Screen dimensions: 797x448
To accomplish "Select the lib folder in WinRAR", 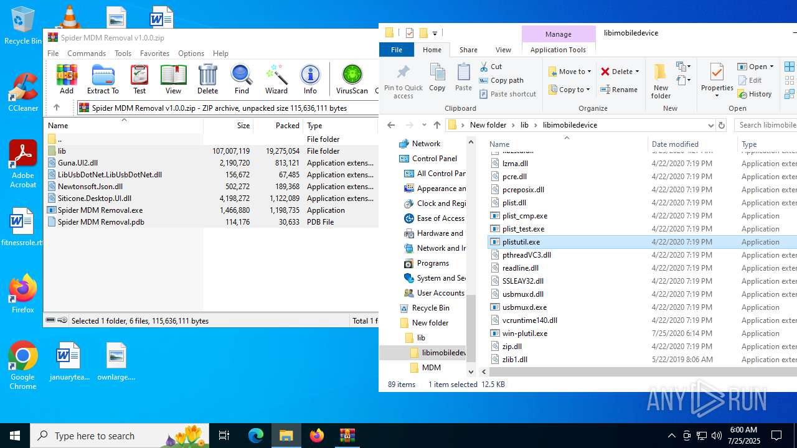I will coord(210,151).
